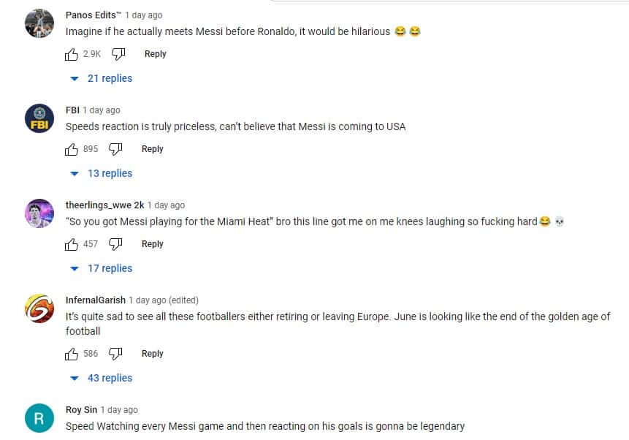629x440 pixels.
Task: Like the FBI comment about Speed's reaction
Action: tap(72, 149)
